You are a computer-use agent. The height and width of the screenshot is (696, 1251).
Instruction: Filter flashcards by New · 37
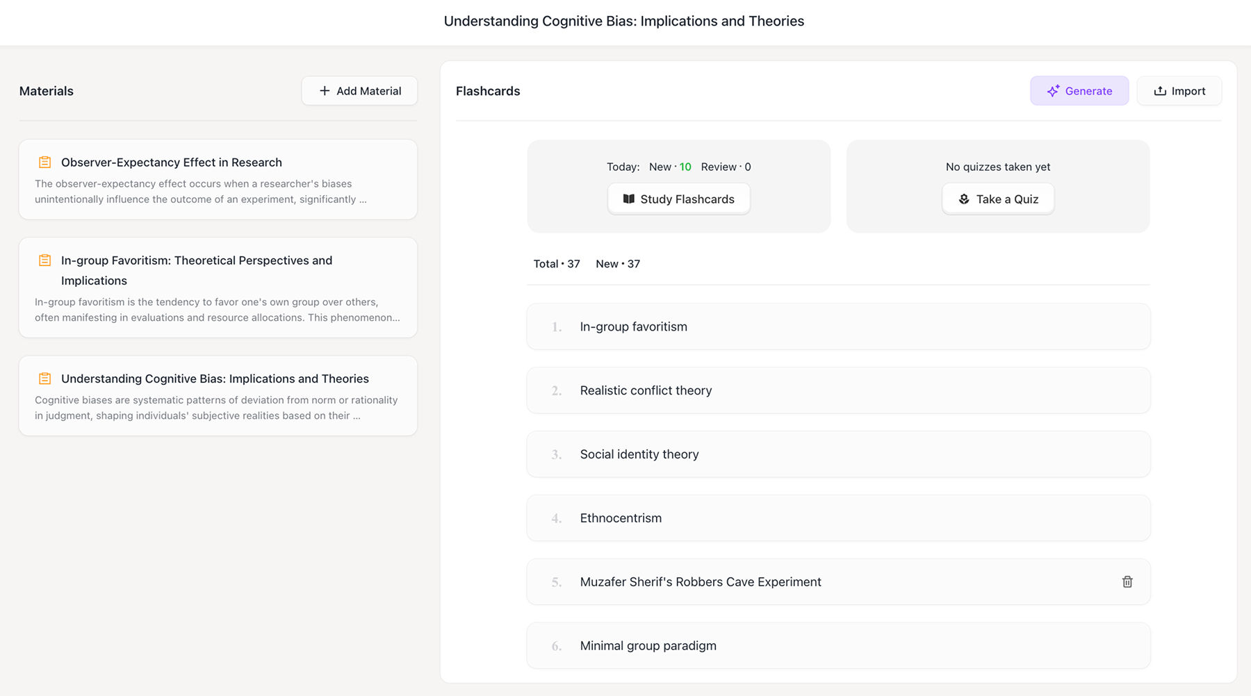[618, 264]
